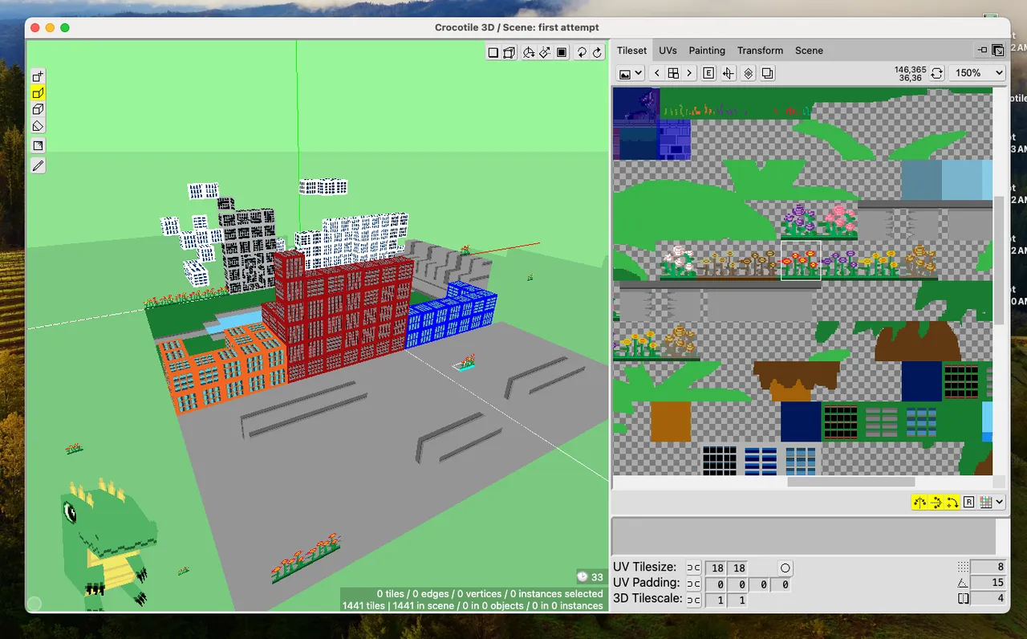Open the Scene tab
The width and height of the screenshot is (1027, 639).
point(809,50)
